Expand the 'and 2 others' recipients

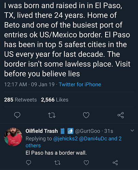click(74, 142)
